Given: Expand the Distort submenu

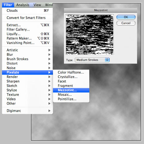Looking at the screenshot, I should coord(27,63).
